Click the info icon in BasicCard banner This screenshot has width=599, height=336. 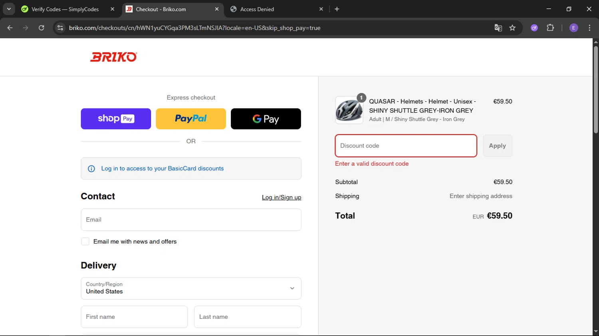(x=91, y=169)
